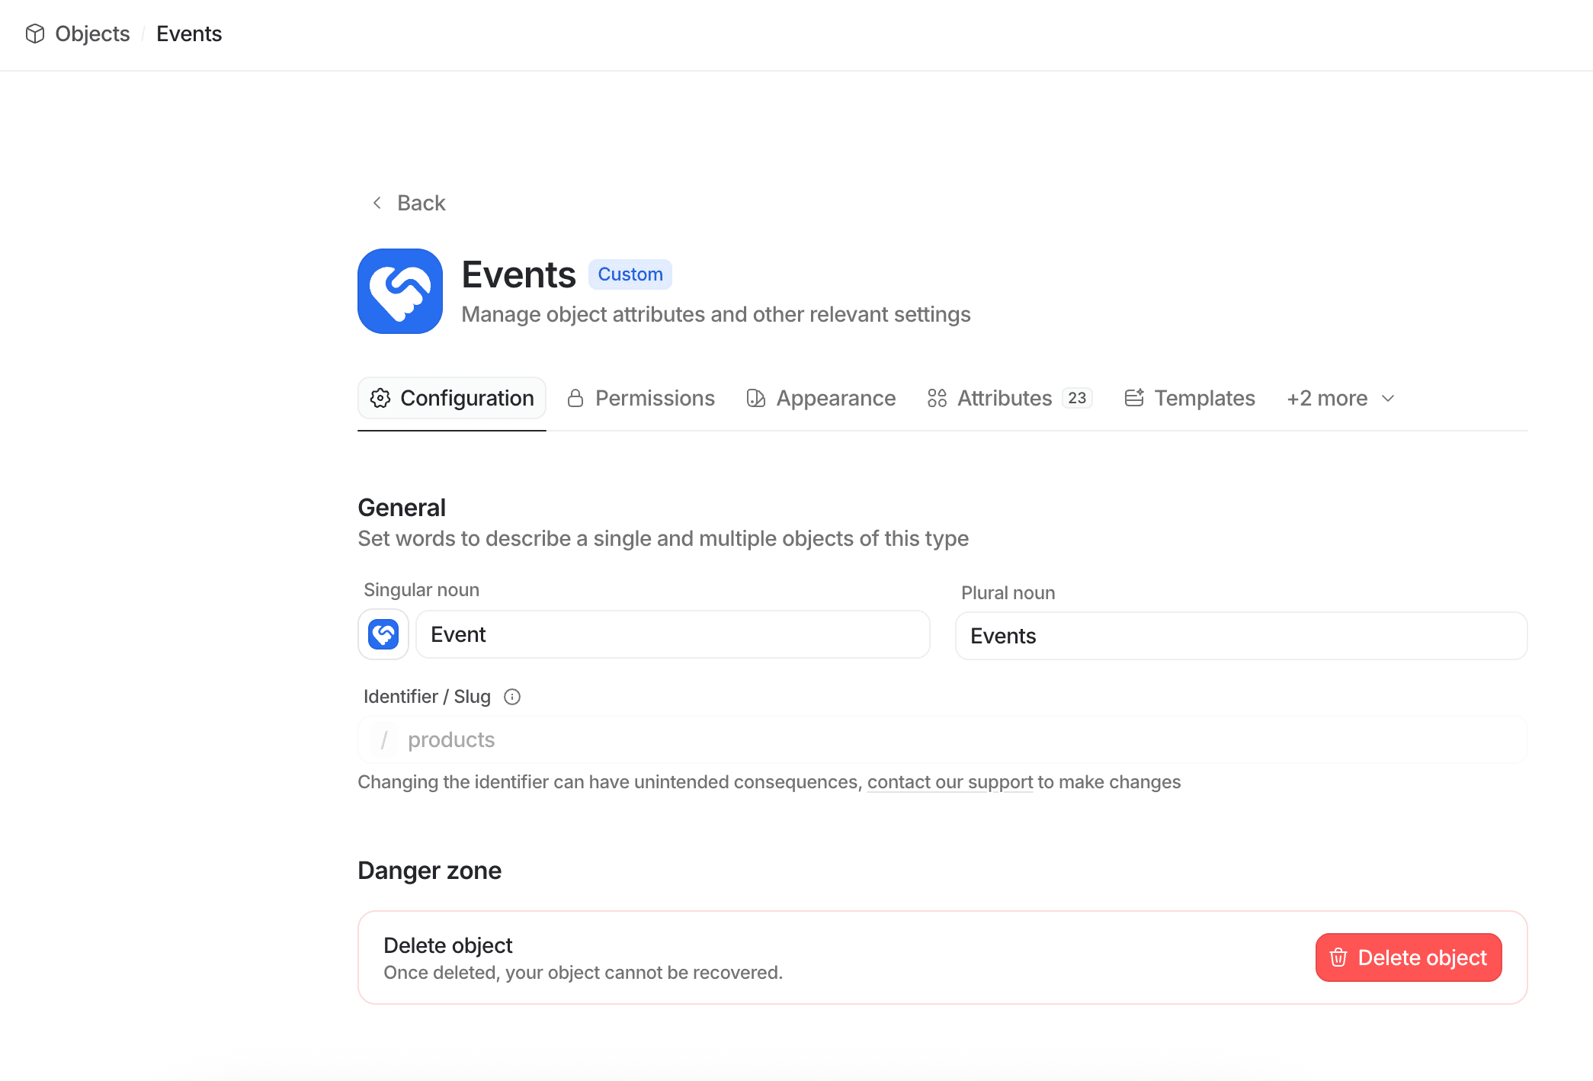1593x1081 pixels.
Task: Click the info icon beside Identifier / Slug
Action: 511,696
